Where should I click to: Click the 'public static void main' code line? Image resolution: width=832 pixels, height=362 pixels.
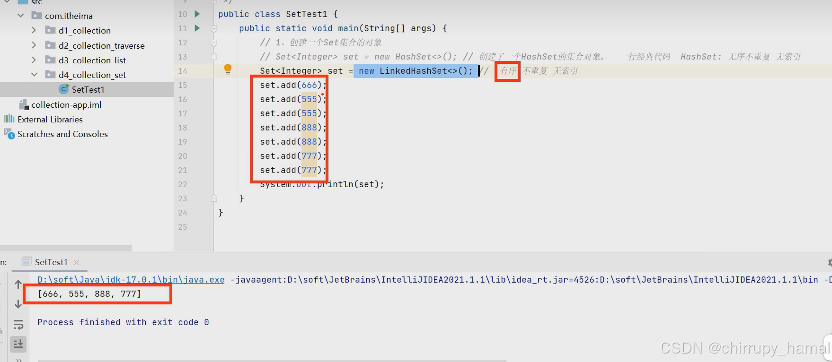pos(343,28)
